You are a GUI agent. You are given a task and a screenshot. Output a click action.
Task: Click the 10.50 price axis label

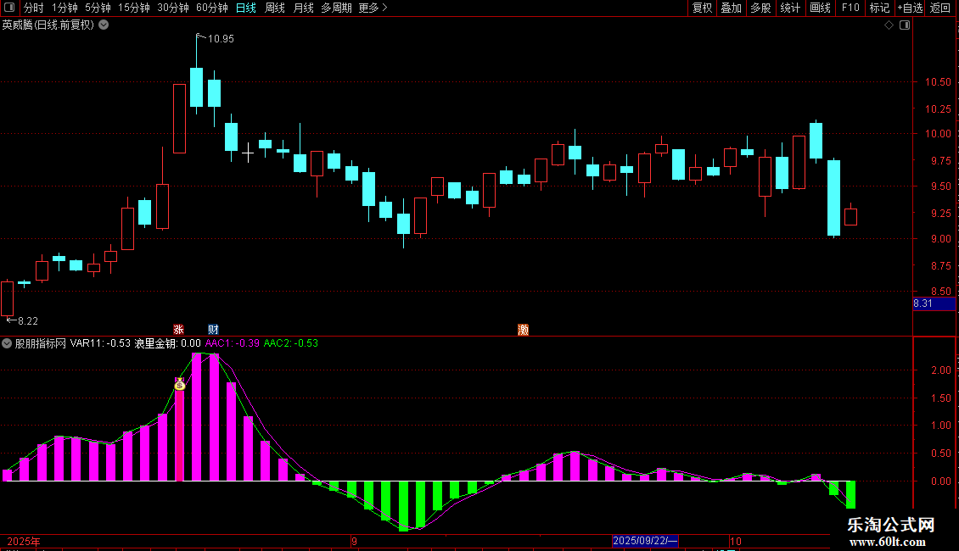[938, 82]
